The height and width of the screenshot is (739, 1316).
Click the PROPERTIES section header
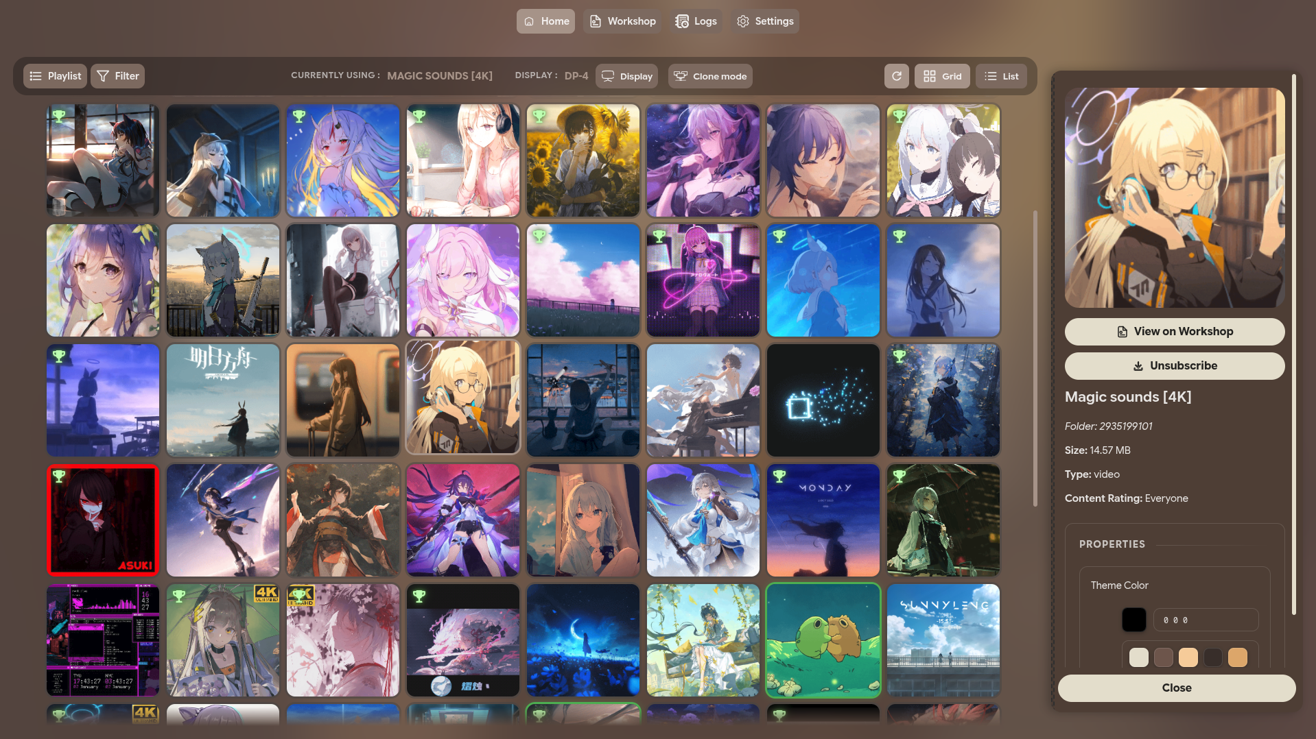(1112, 544)
